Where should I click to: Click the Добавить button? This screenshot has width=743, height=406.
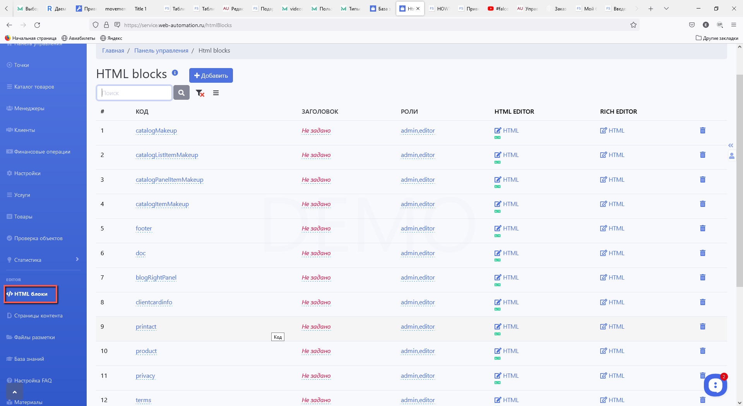point(211,75)
